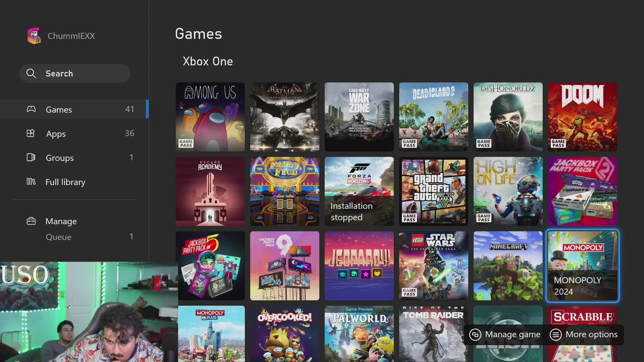
Task: Open the Groups section
Action: click(74, 157)
